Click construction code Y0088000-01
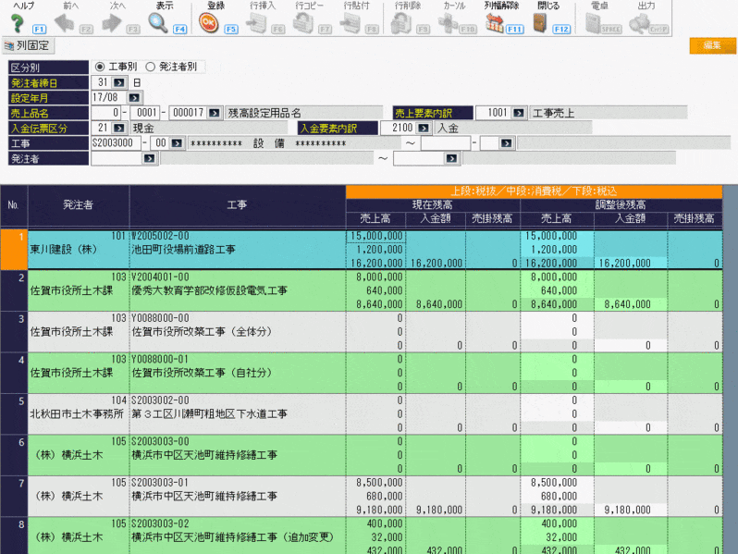 coord(160,359)
